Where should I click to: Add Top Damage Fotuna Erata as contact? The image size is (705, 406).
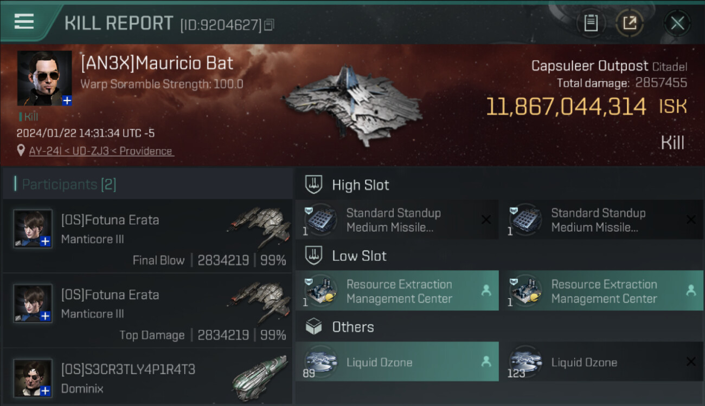[46, 316]
